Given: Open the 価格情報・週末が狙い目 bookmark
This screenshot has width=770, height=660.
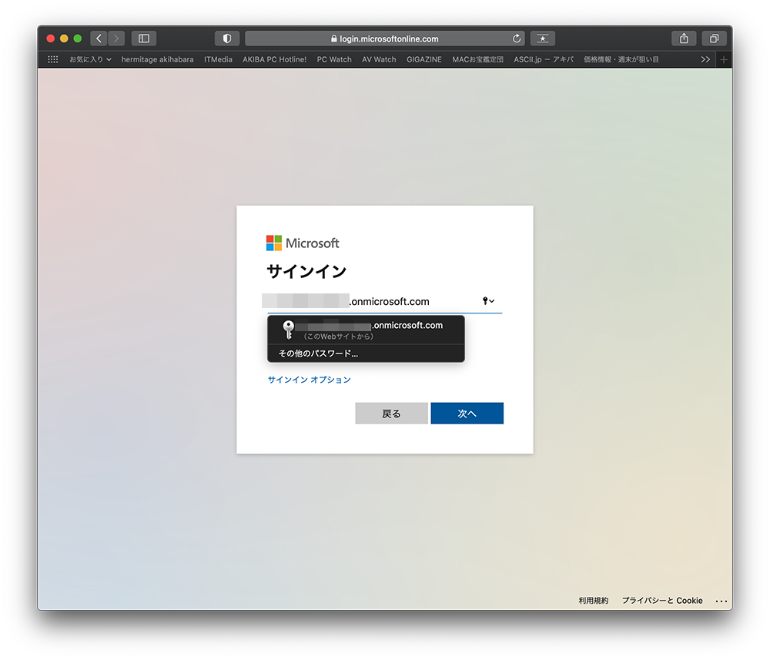Looking at the screenshot, I should [621, 59].
